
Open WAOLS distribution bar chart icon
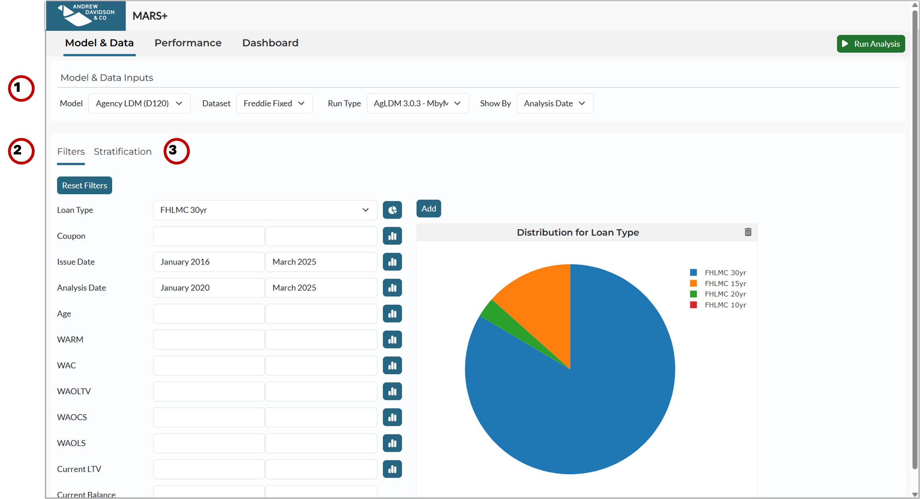point(392,443)
